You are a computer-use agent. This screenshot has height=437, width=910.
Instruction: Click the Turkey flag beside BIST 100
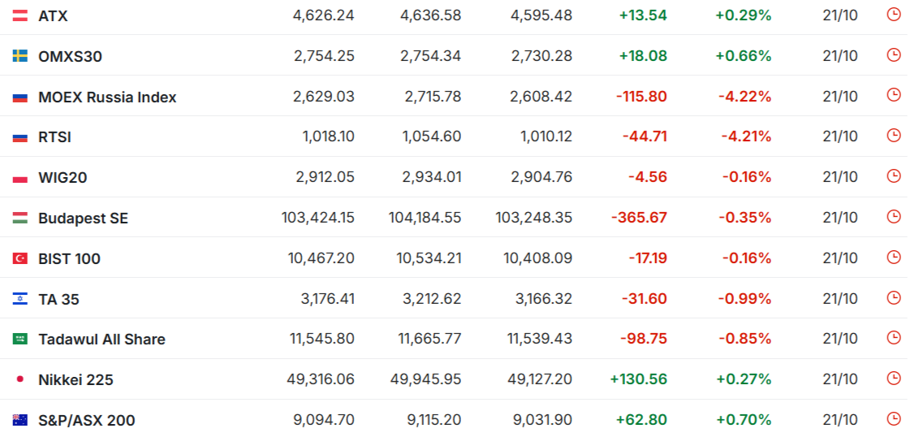click(20, 258)
